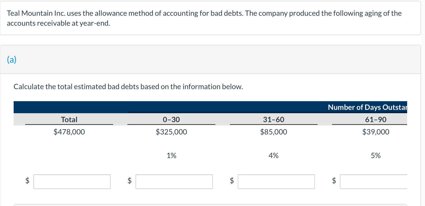
Task: Click inside the Total dollar input field
Action: click(72, 181)
